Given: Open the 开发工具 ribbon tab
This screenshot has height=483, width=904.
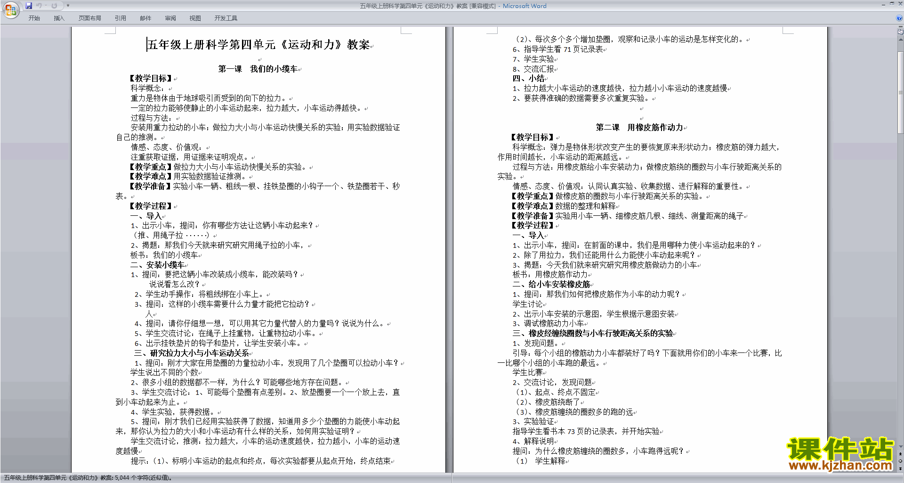Looking at the screenshot, I should point(226,18).
